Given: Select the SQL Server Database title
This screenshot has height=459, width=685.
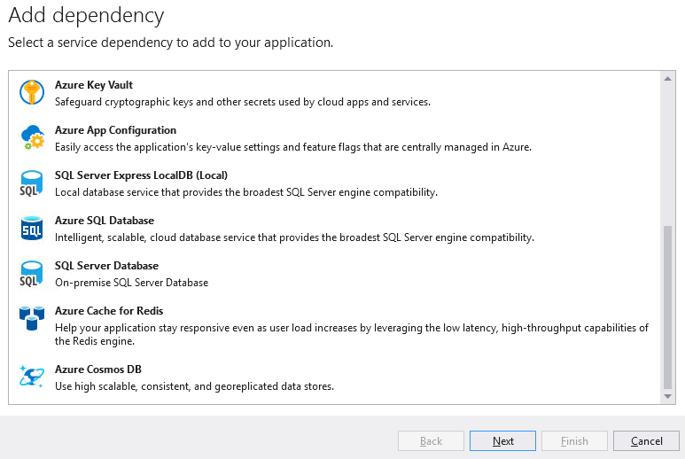Looking at the screenshot, I should coord(106,266).
